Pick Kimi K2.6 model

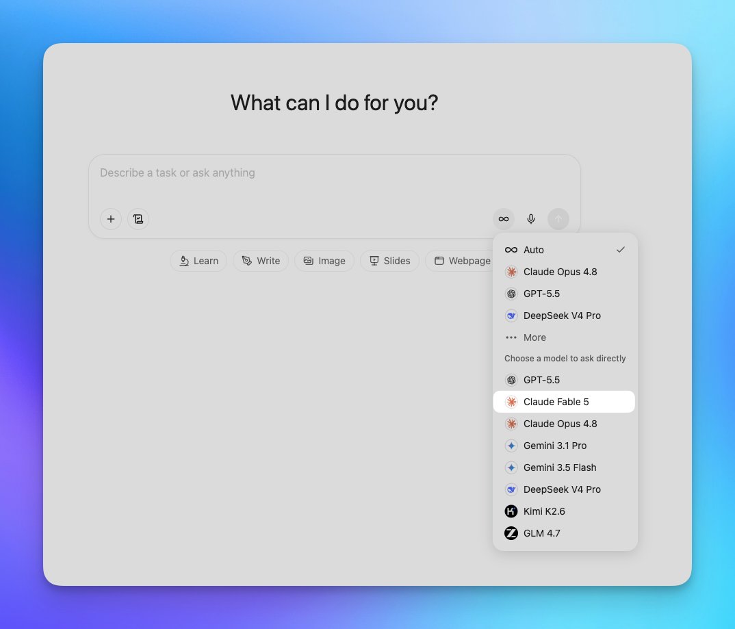565,511
